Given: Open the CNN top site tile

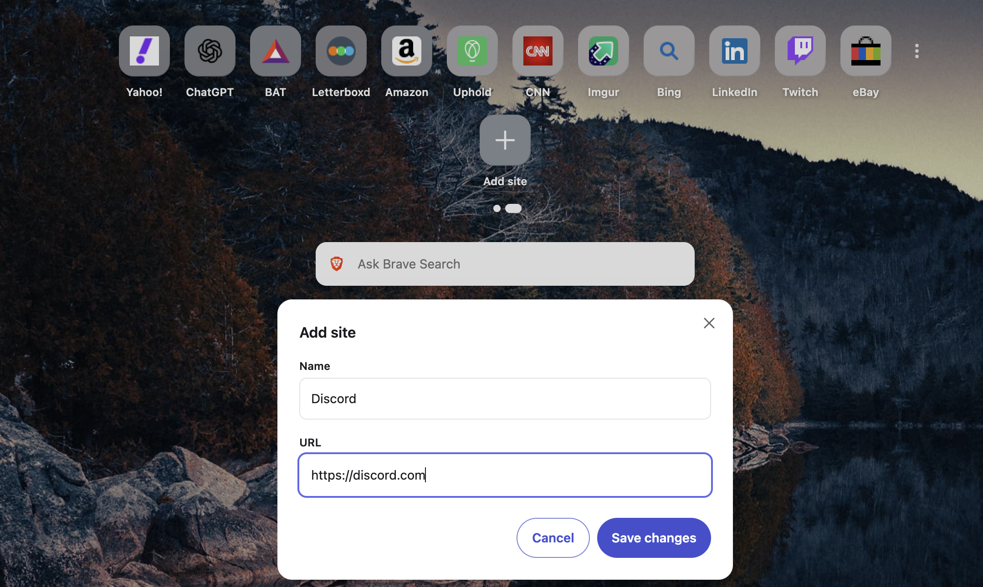Looking at the screenshot, I should [x=538, y=51].
